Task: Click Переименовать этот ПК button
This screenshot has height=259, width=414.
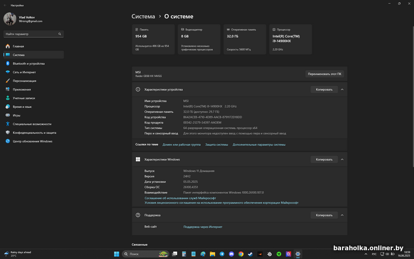Action: [324, 74]
